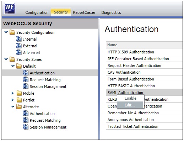Collapse the Security Zones tree node
The height and width of the screenshot is (141, 184).
6,59
